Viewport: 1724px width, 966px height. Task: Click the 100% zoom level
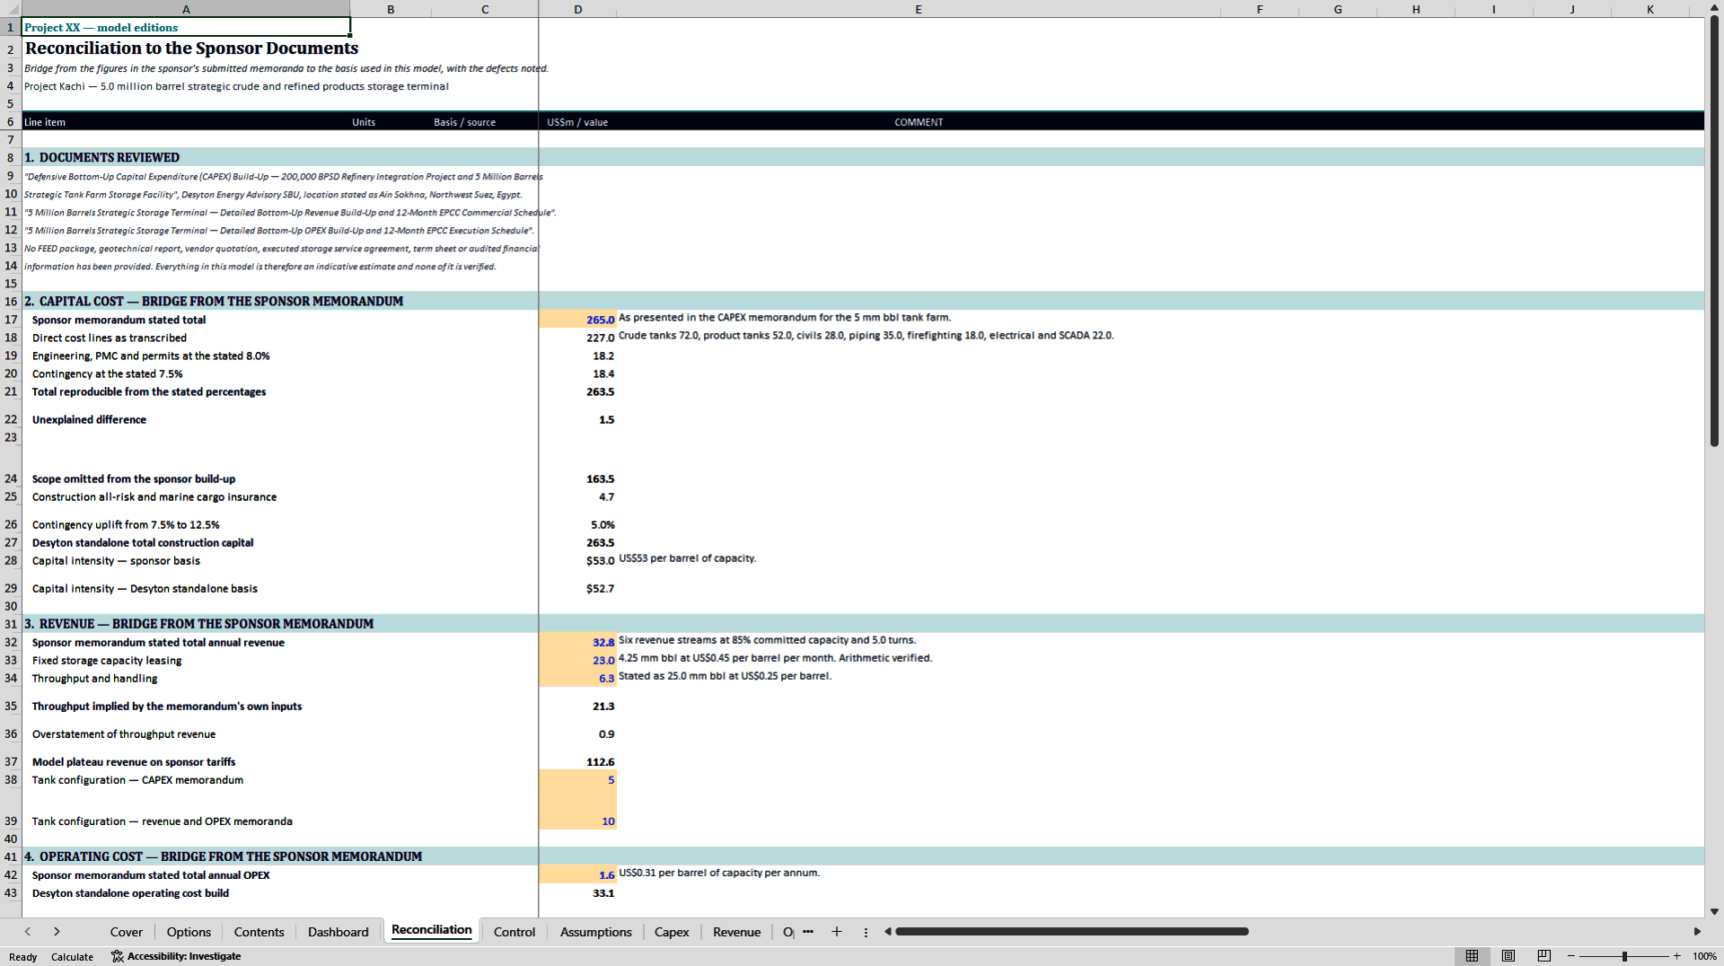1704,956
